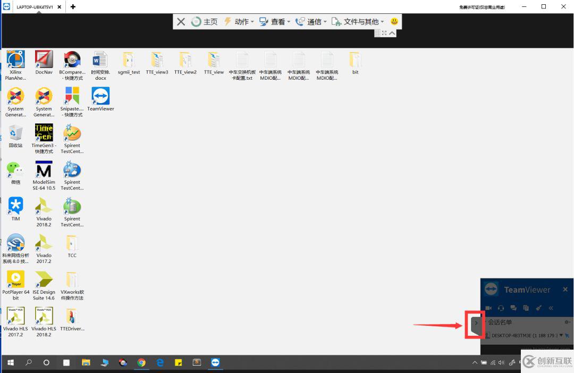Select the TCC folder
This screenshot has width=574, height=373.
[72, 245]
